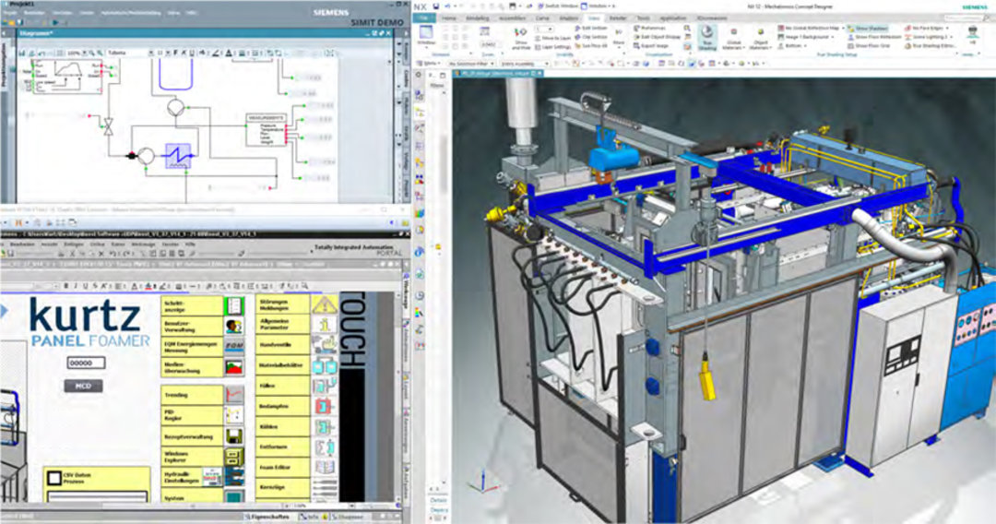This screenshot has height=524, width=996.
Task: Click the Window icon in NX ribbon
Action: (426, 36)
